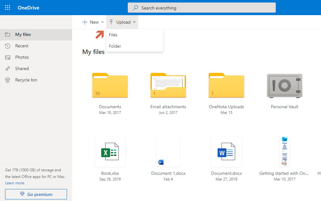
Task: Click the OneDrive title link
Action: point(28,8)
